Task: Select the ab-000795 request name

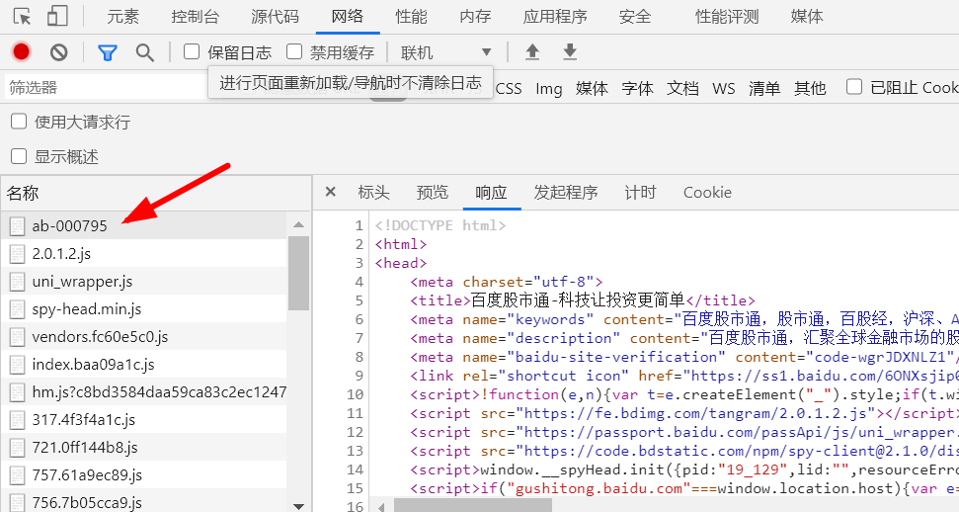Action: pyautogui.click(x=70, y=226)
